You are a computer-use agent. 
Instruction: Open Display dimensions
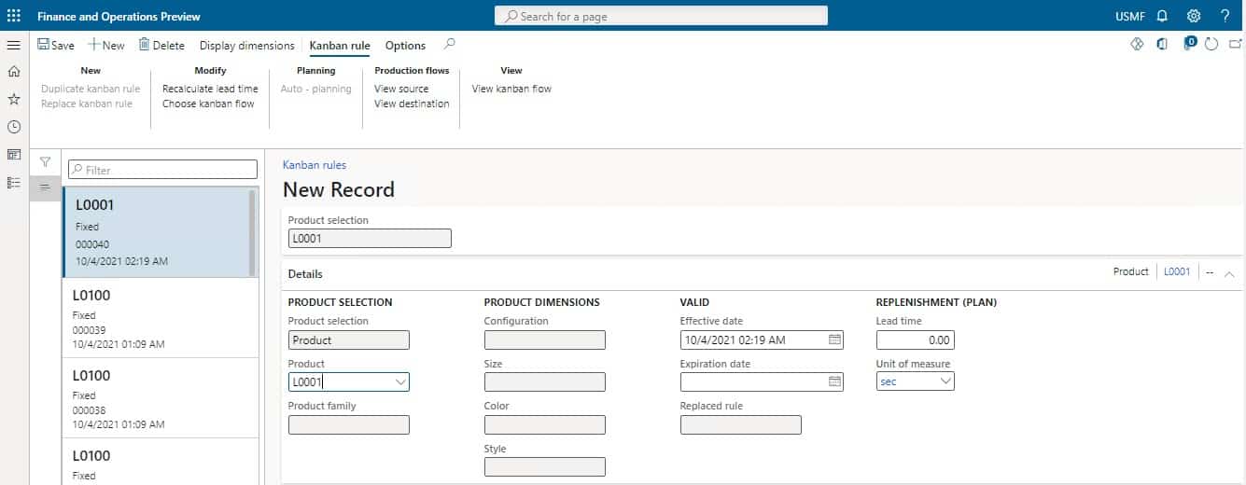click(x=247, y=45)
